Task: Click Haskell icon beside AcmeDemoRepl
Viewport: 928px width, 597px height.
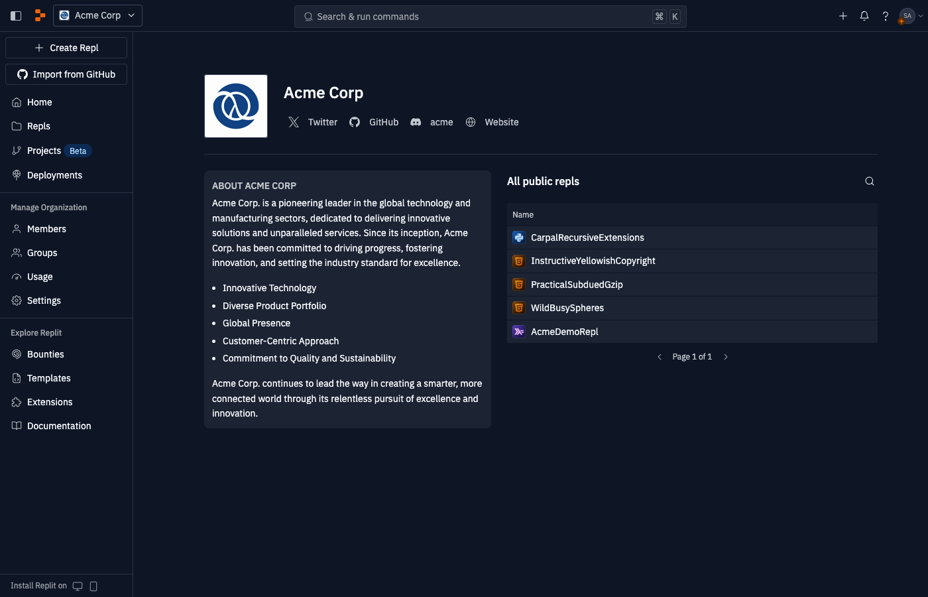Action: tap(519, 332)
